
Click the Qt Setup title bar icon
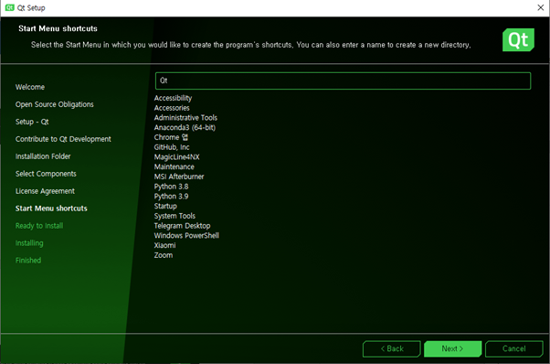[9, 7]
